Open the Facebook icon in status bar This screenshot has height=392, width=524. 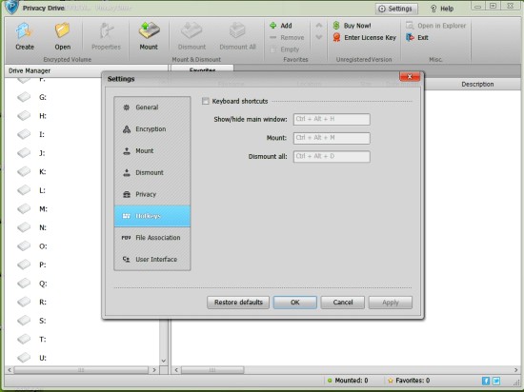click(x=486, y=381)
